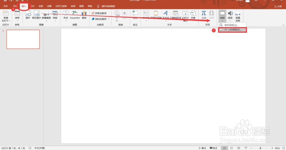Click the zoom in plus button
The image size is (286, 150).
(272, 148)
